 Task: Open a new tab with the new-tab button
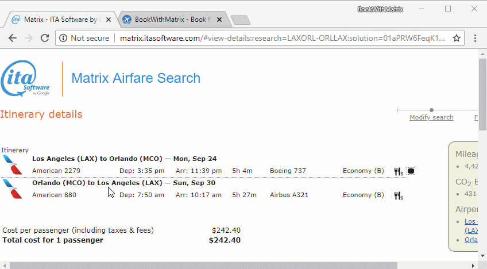[241, 20]
